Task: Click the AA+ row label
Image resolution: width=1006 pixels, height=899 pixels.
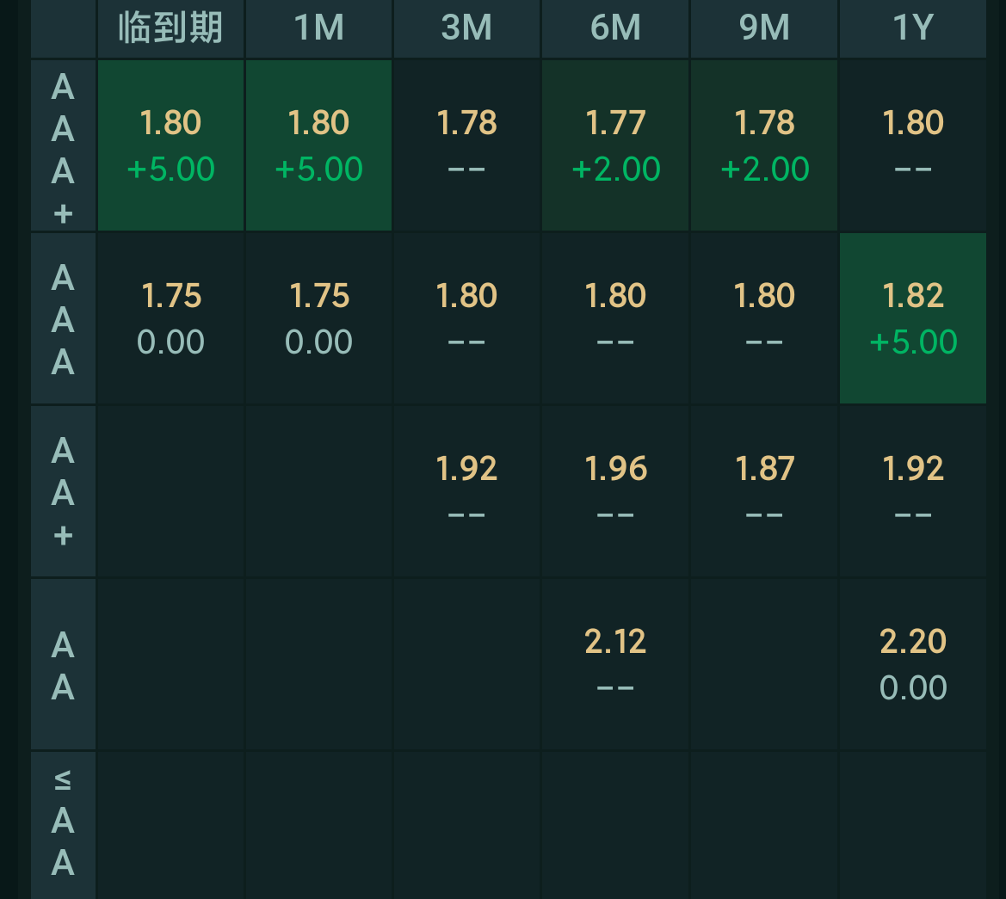Action: pos(63,490)
